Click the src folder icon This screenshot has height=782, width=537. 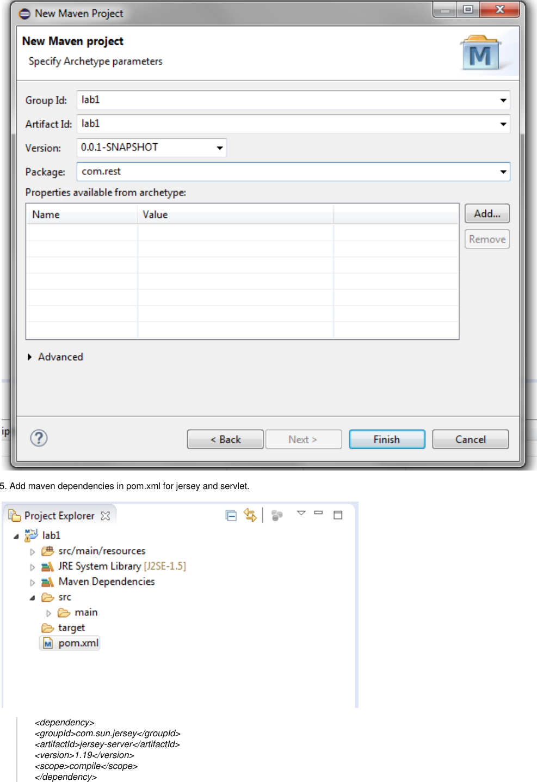[47, 597]
